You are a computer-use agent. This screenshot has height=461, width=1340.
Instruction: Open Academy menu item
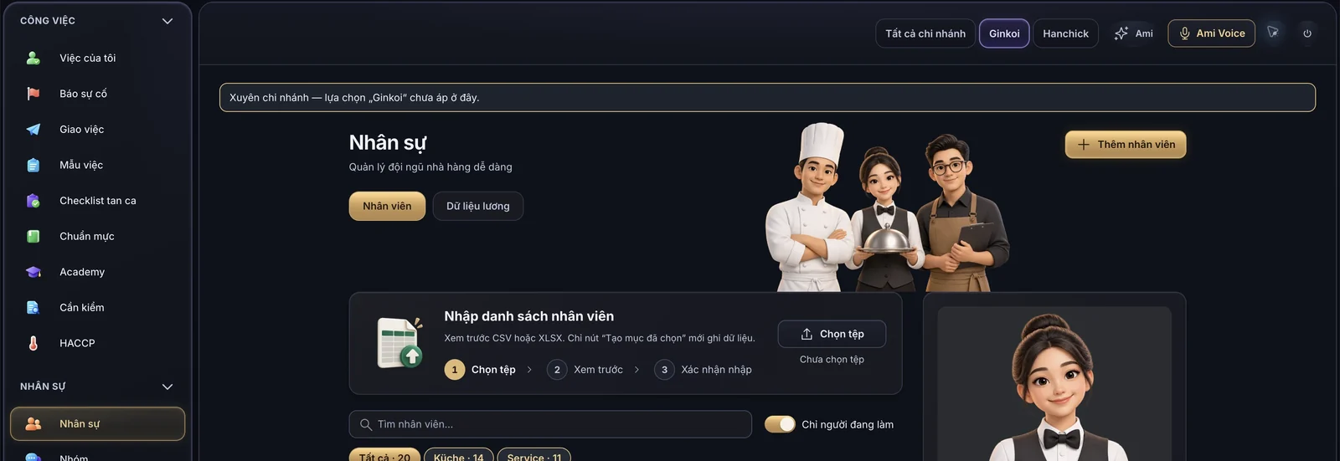click(97, 272)
